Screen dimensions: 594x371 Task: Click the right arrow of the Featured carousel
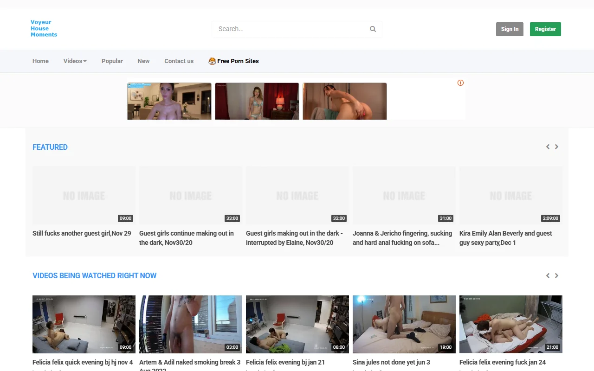556,147
